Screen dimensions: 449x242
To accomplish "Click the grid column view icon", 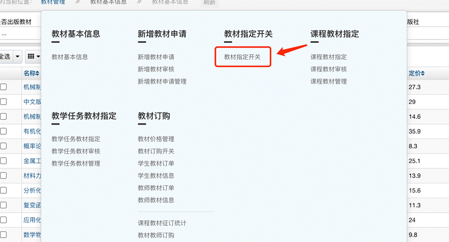I will 34,56.
